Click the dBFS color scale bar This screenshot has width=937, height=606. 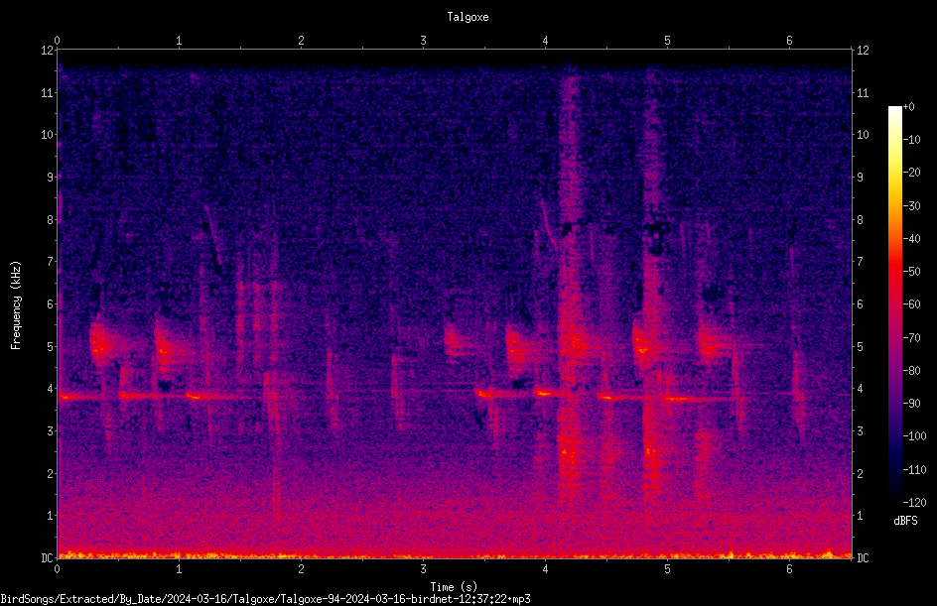click(x=894, y=303)
